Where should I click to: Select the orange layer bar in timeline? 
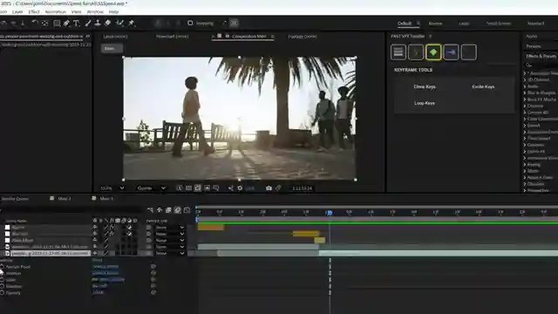coord(211,227)
